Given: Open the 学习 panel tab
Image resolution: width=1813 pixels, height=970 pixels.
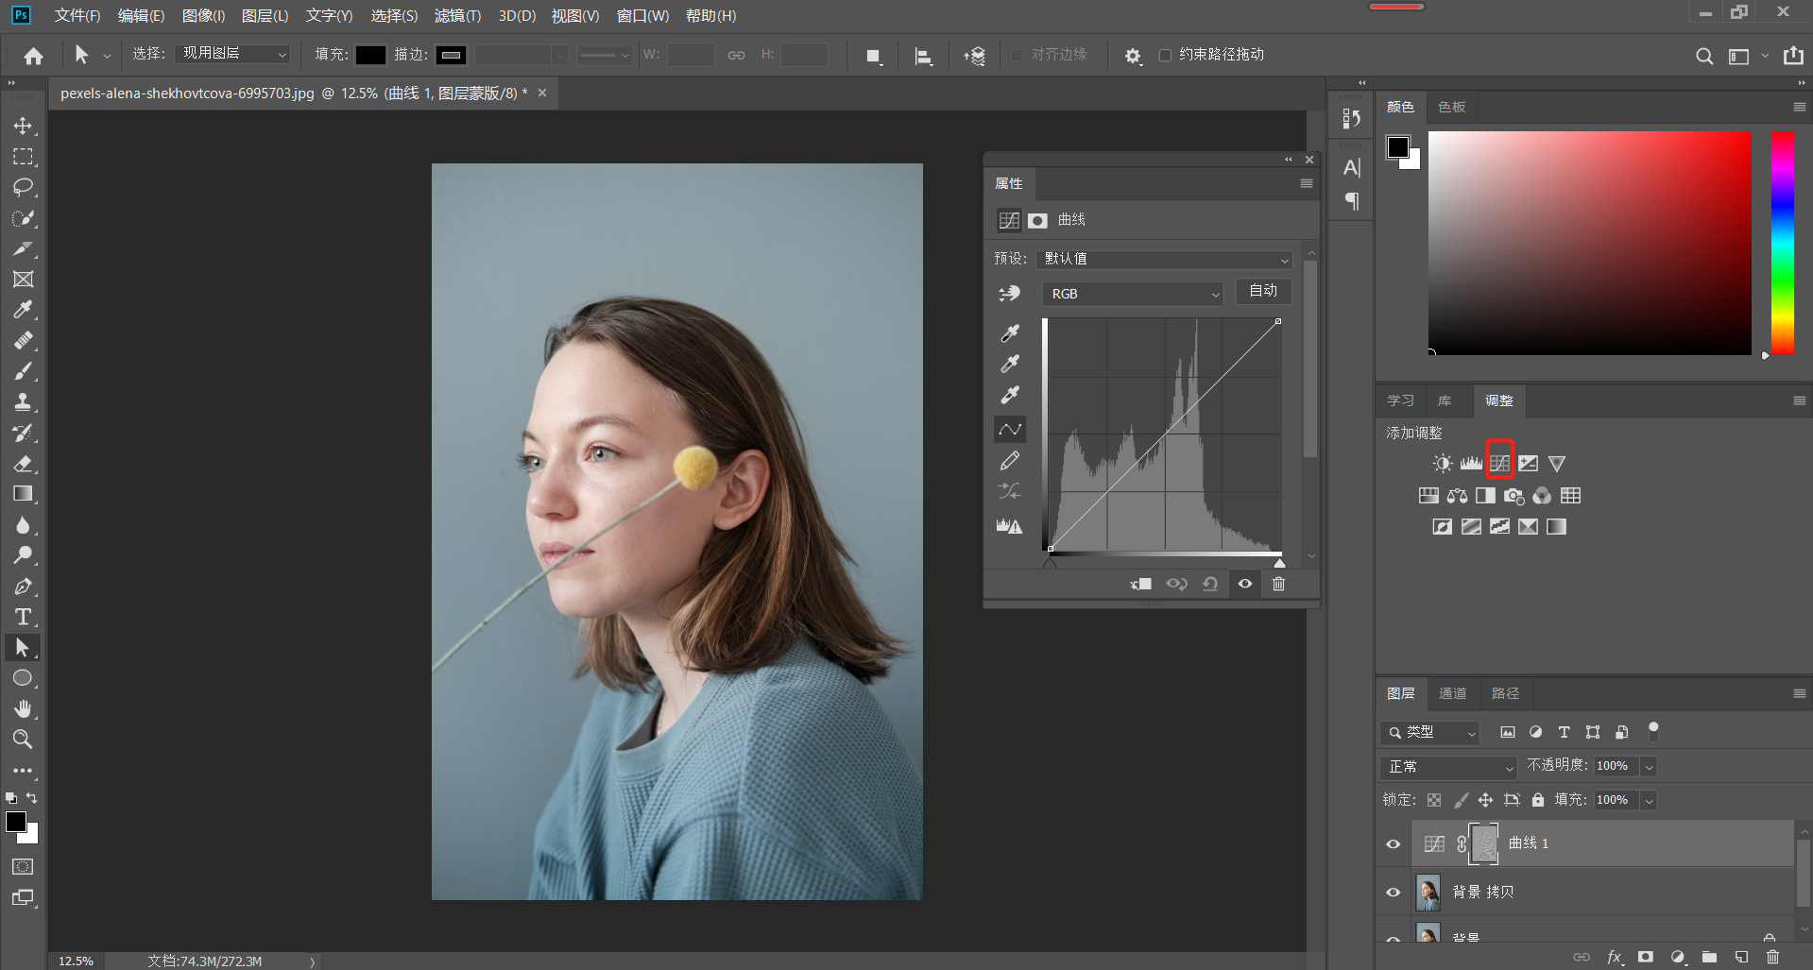Looking at the screenshot, I should tap(1400, 400).
